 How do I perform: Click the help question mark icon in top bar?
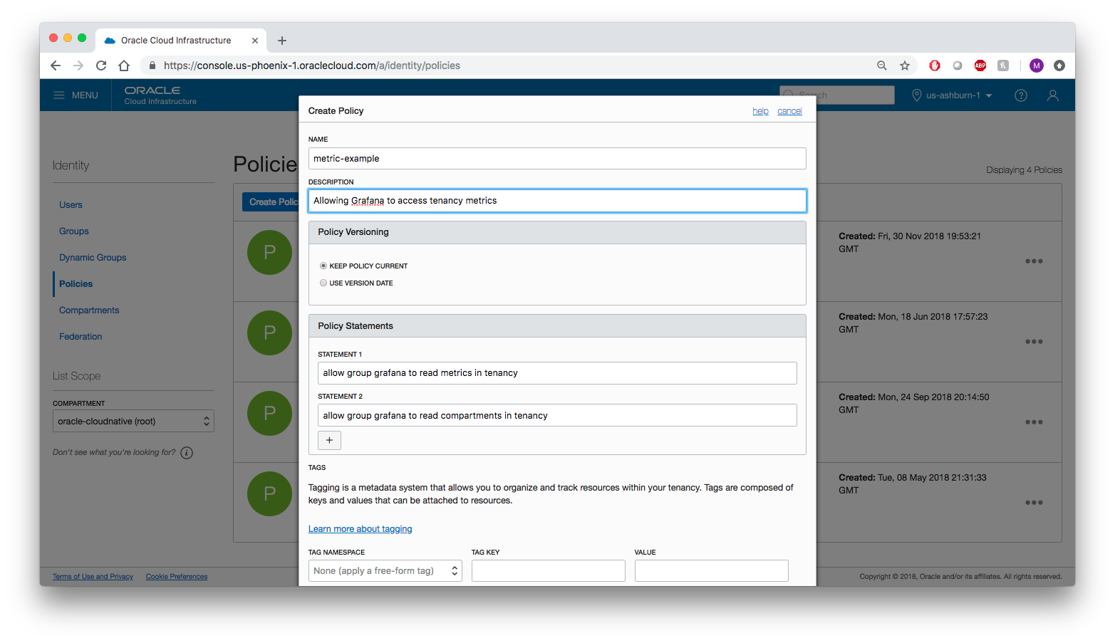pos(1020,95)
